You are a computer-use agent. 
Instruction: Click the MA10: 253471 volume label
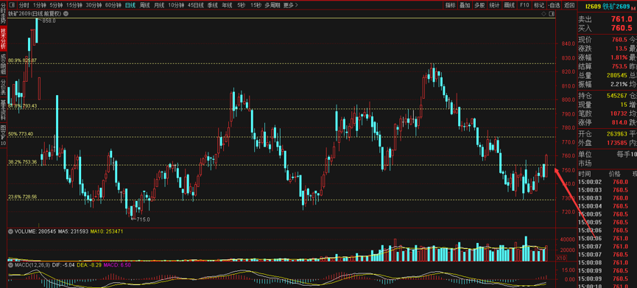click(x=107, y=231)
